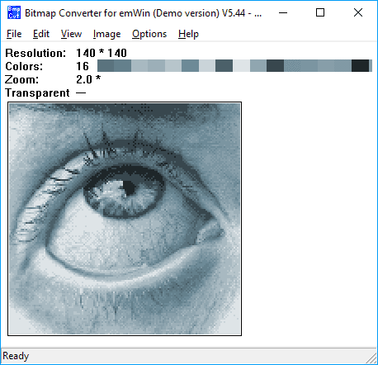378x365 pixels.
Task: Select the lightest palette color swatch
Action: click(x=241, y=66)
